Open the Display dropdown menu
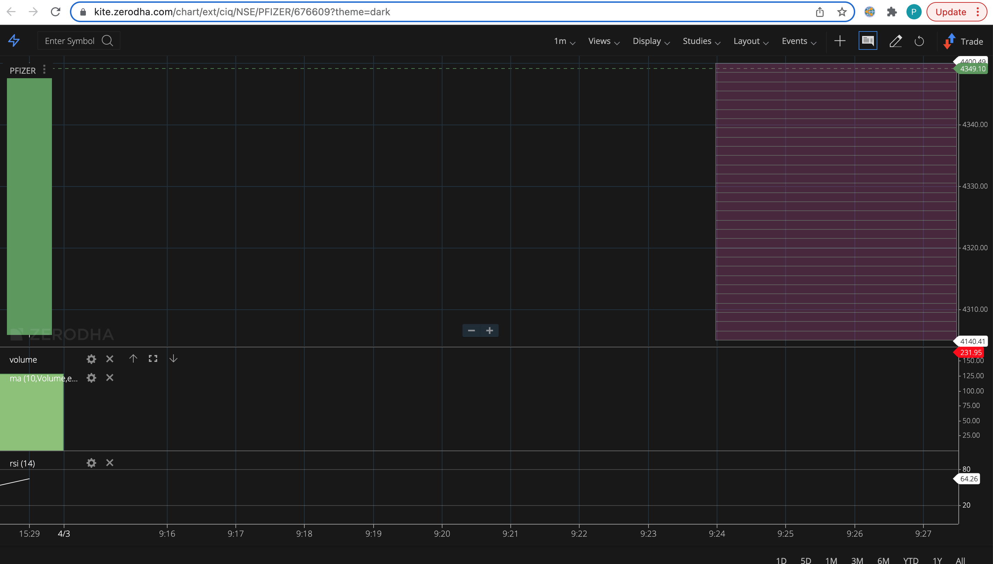The height and width of the screenshot is (564, 993). [651, 41]
